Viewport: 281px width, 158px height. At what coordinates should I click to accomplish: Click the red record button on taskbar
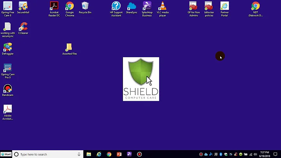click(x=139, y=154)
